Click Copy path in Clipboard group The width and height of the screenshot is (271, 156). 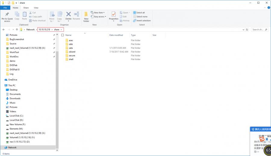click(36, 17)
